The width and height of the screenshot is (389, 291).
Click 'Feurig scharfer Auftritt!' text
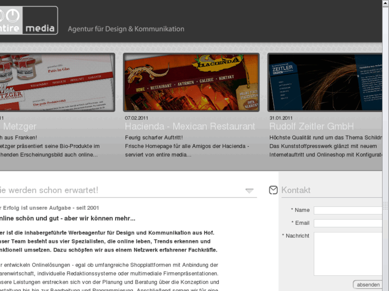(154, 137)
